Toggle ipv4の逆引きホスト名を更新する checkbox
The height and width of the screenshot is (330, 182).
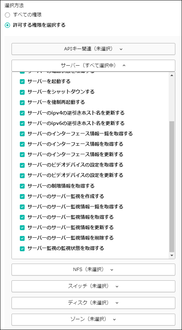click(22, 113)
